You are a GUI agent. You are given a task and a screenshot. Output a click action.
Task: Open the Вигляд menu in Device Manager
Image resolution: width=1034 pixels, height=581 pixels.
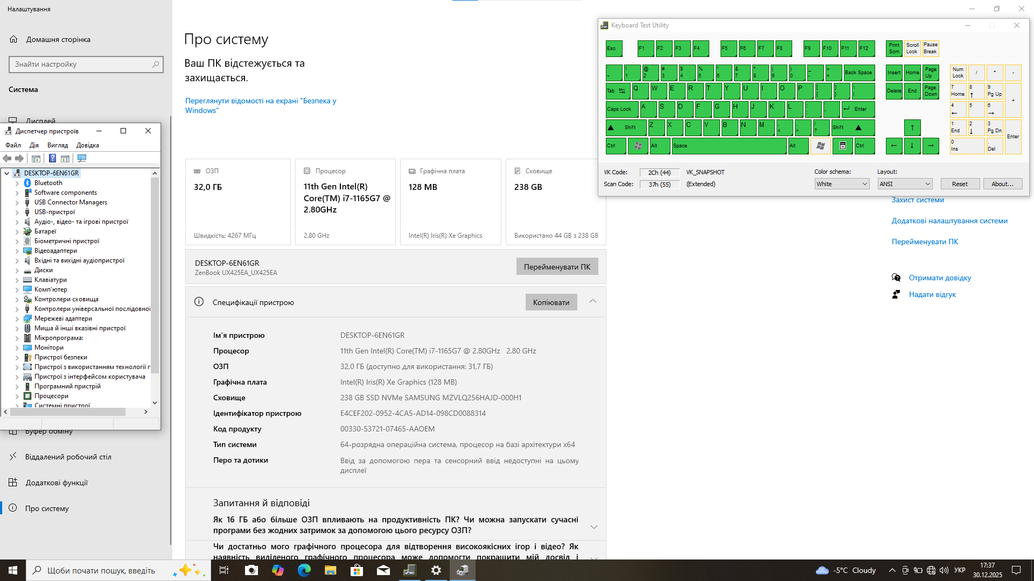coord(58,145)
